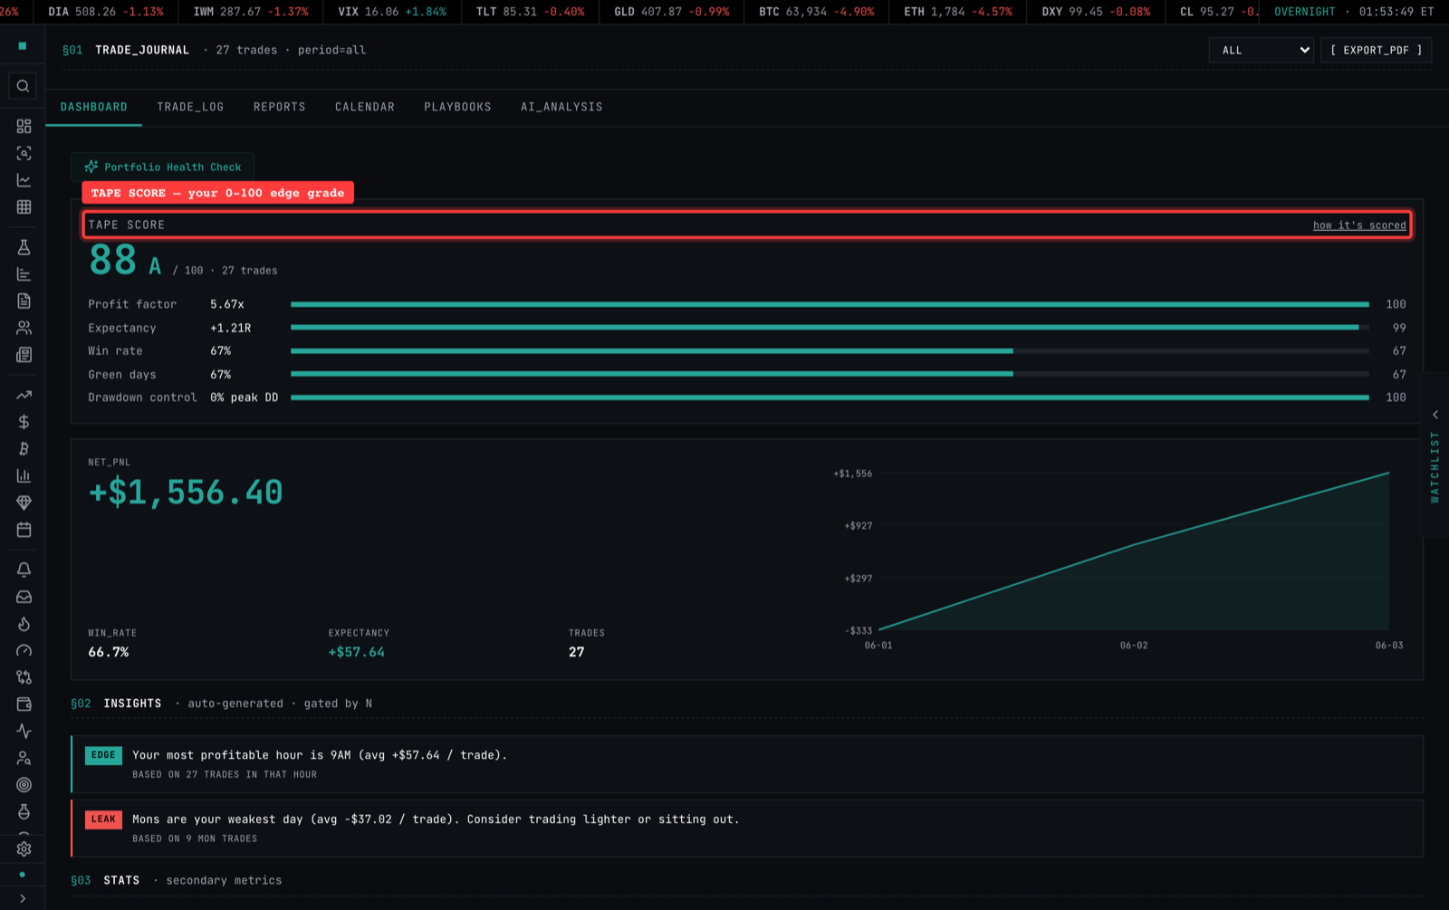This screenshot has width=1449, height=910.
Task: Click the EXPORT_PDF button
Action: (x=1377, y=50)
